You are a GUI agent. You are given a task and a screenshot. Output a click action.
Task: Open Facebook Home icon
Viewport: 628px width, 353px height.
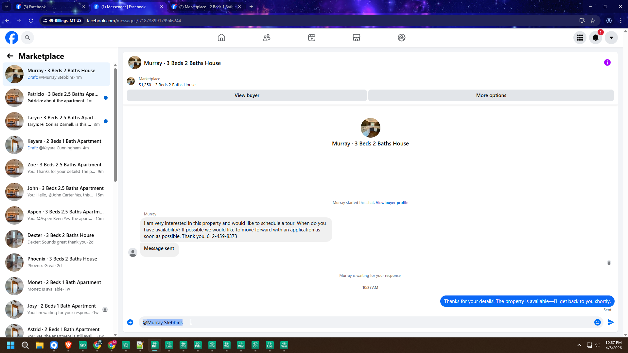click(x=221, y=38)
